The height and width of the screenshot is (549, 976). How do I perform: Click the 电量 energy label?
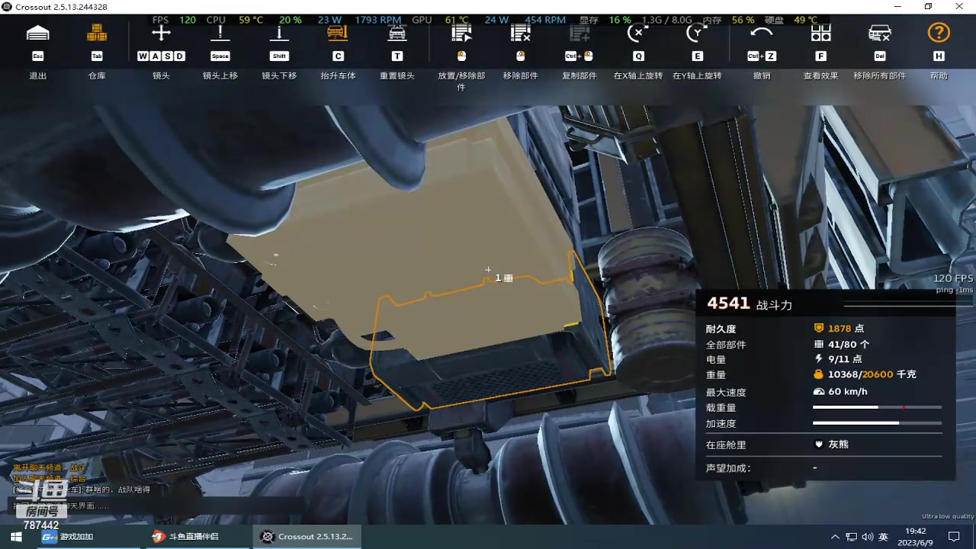(x=716, y=360)
